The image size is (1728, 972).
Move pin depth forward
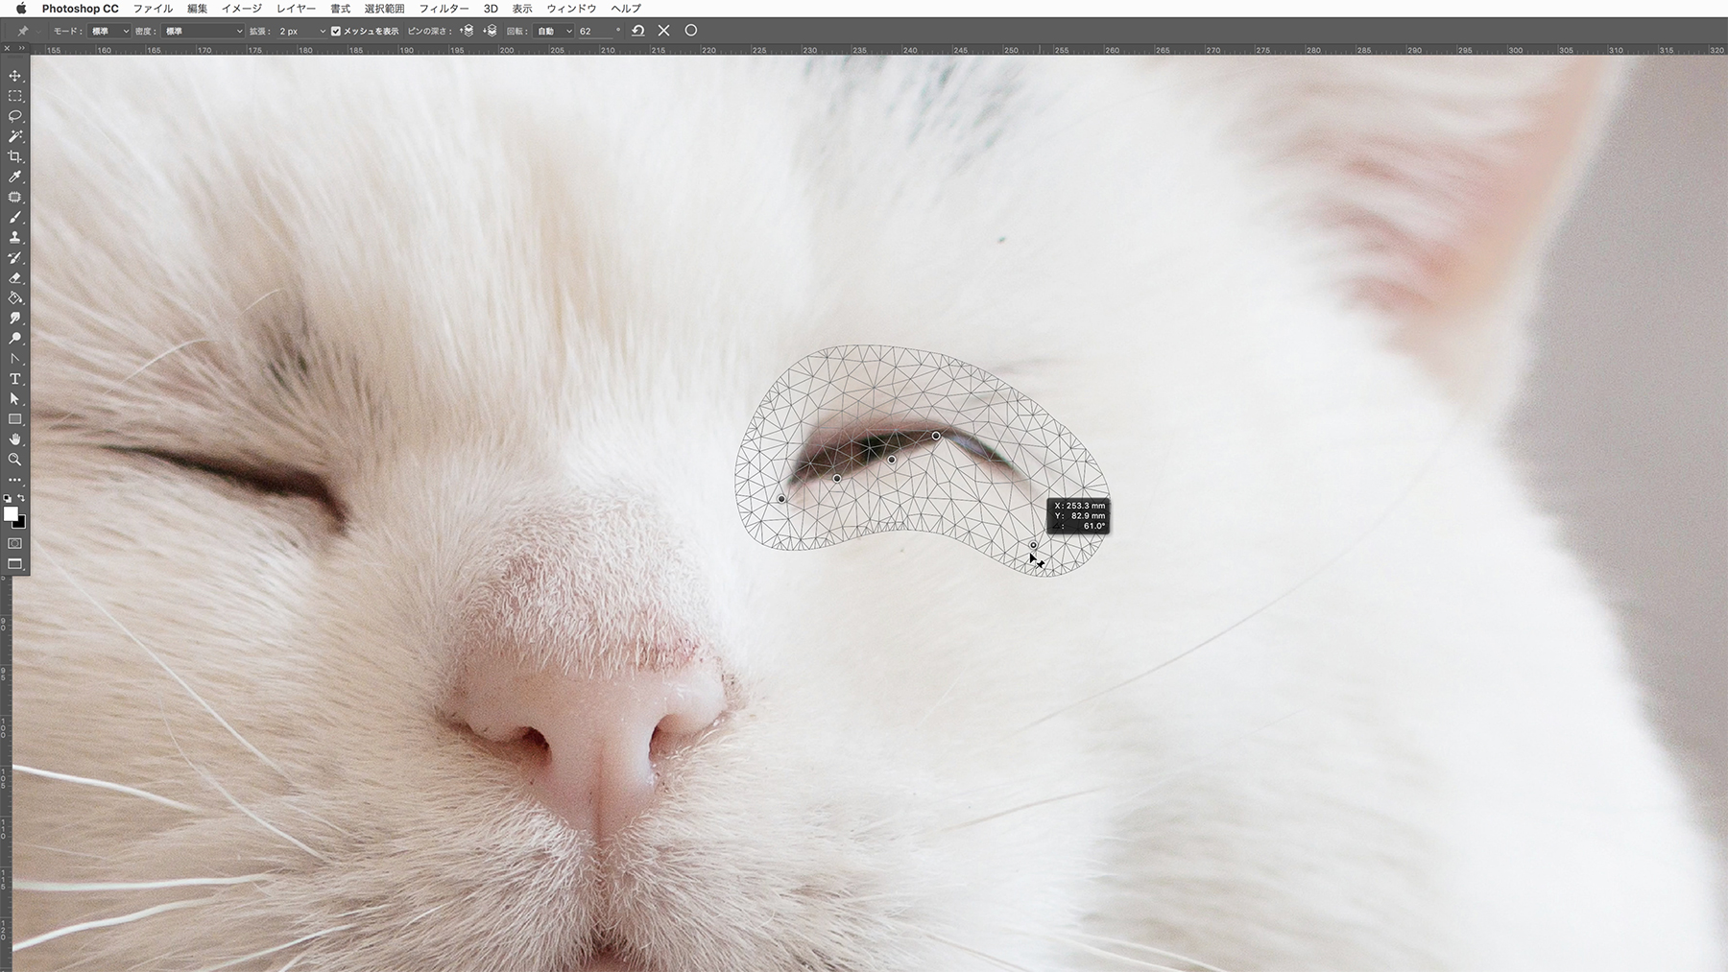[x=468, y=31]
